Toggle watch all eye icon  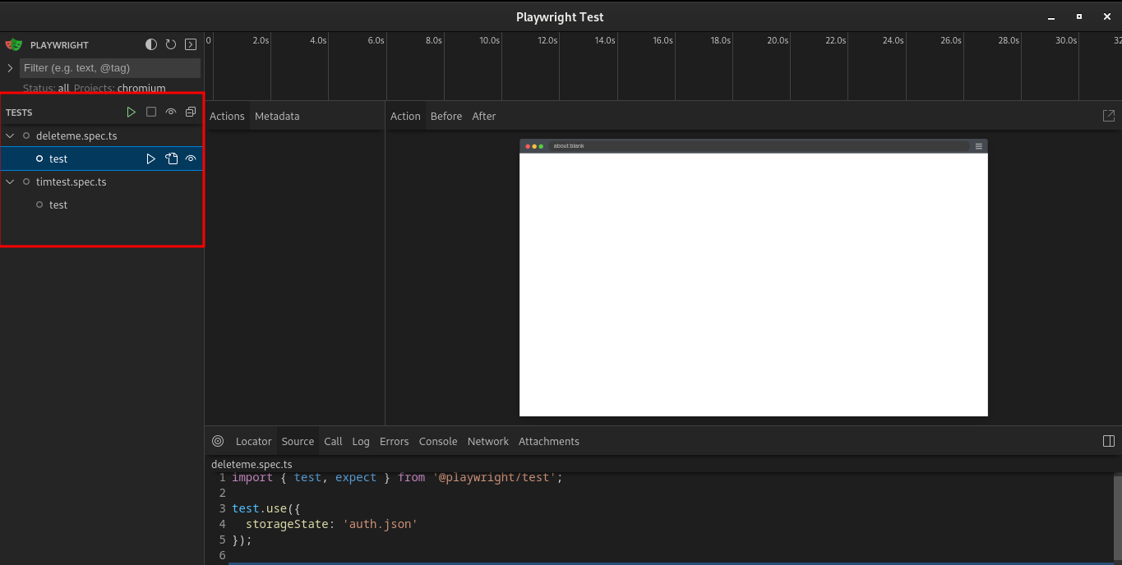[171, 112]
